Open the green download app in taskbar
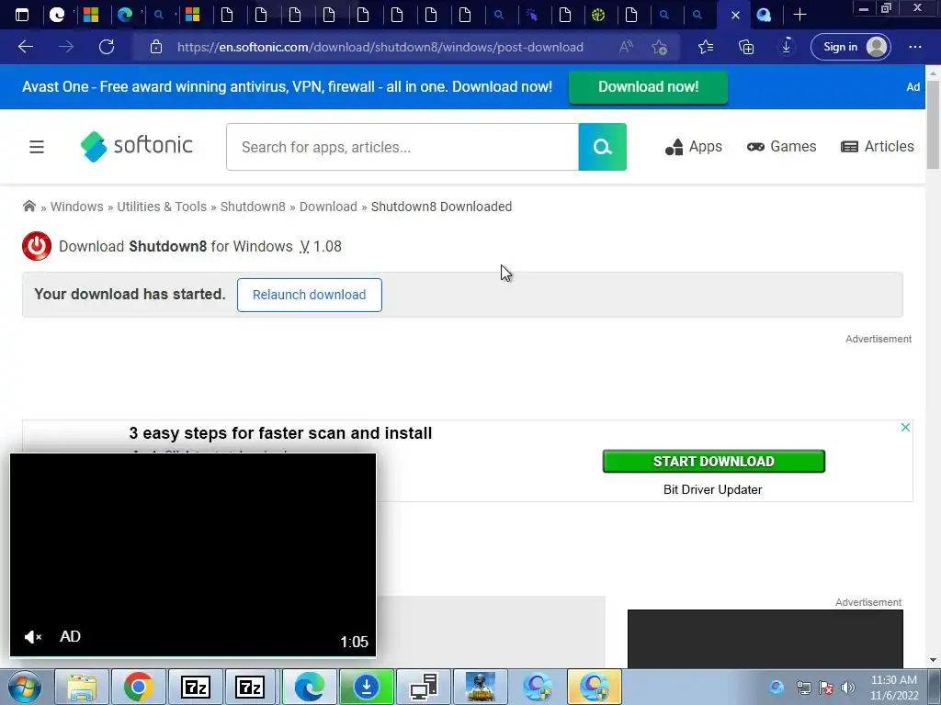Viewport: 941px width, 705px height. (367, 687)
